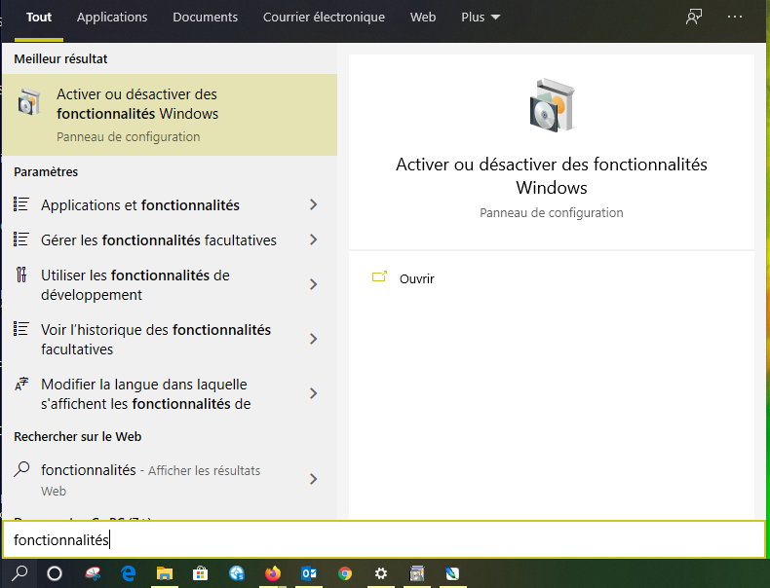Click preview title Activer ou désactiver des fonctionnalités Windows
The width and height of the screenshot is (770, 588).
coord(552,176)
